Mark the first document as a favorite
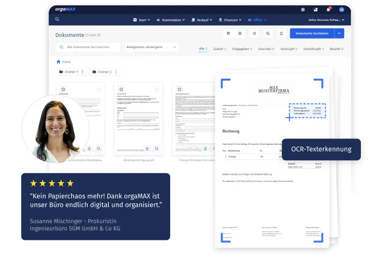 (63, 89)
